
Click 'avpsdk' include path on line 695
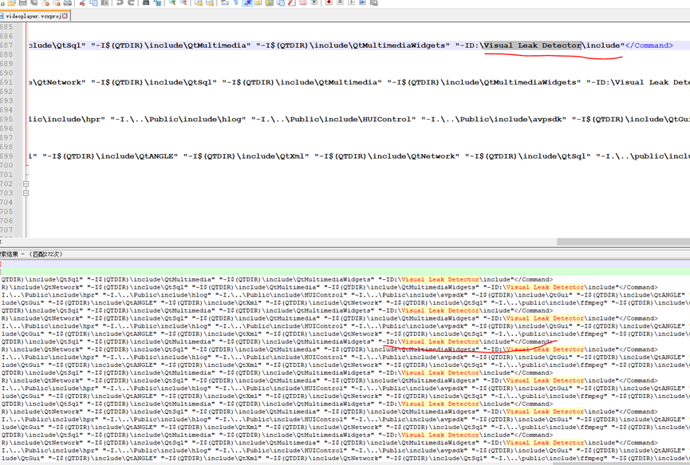click(x=546, y=119)
